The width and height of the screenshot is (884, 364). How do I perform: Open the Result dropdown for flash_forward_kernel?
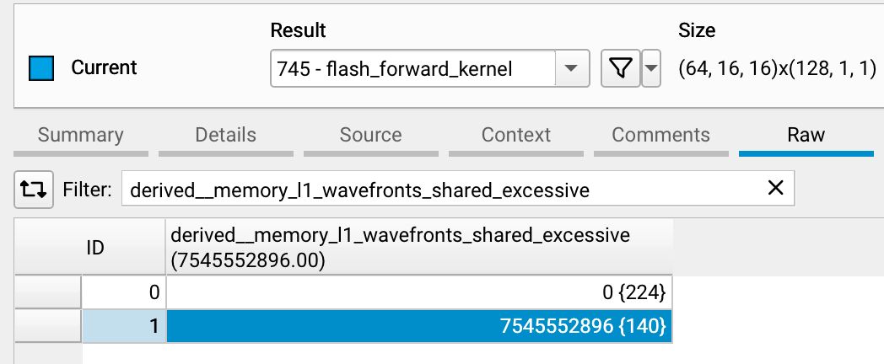pyautogui.click(x=570, y=69)
